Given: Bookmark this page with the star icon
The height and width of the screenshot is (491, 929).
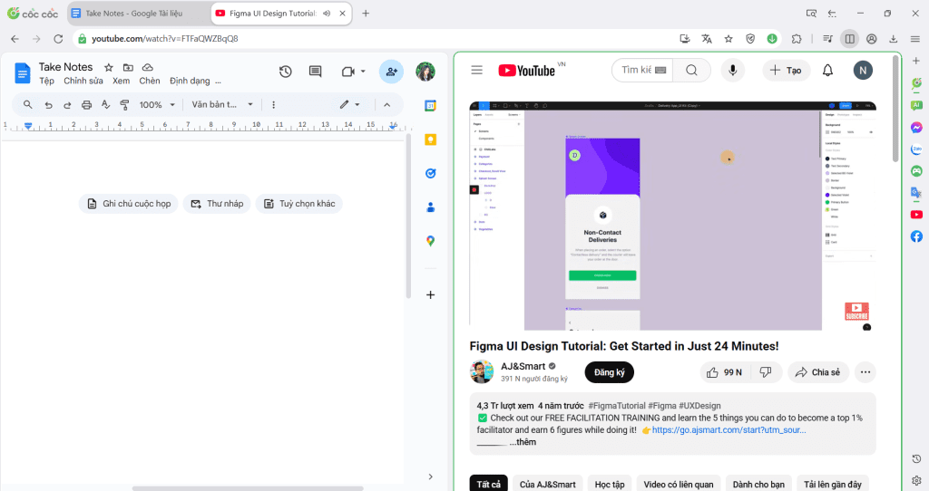Looking at the screenshot, I should pyautogui.click(x=729, y=38).
